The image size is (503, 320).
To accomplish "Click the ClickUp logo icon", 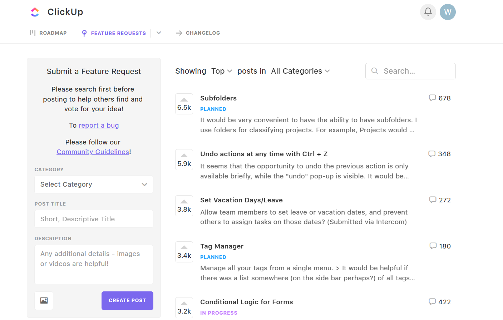I will [x=35, y=12].
